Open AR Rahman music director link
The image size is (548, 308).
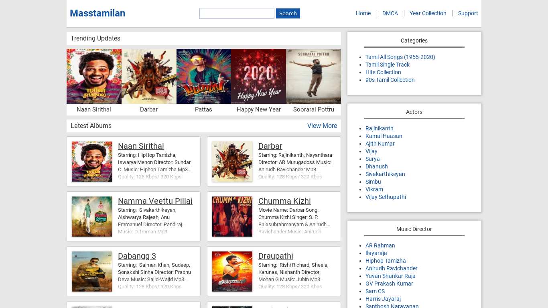tap(380, 245)
